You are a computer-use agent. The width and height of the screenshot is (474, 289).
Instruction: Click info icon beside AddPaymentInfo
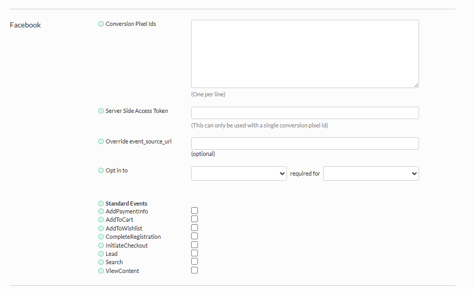pos(101,211)
